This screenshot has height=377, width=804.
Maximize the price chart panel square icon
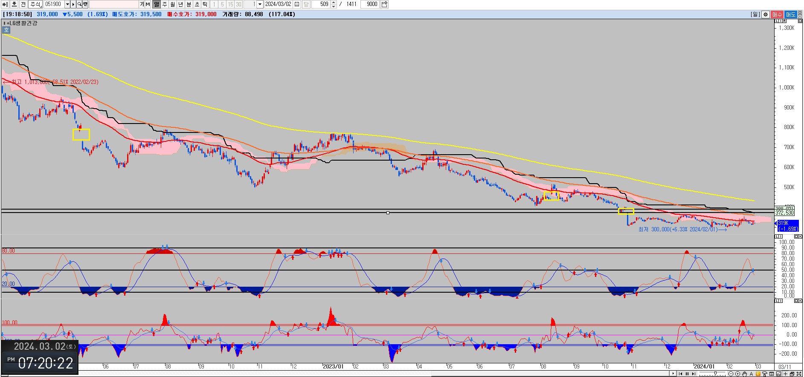pyautogui.click(x=799, y=21)
